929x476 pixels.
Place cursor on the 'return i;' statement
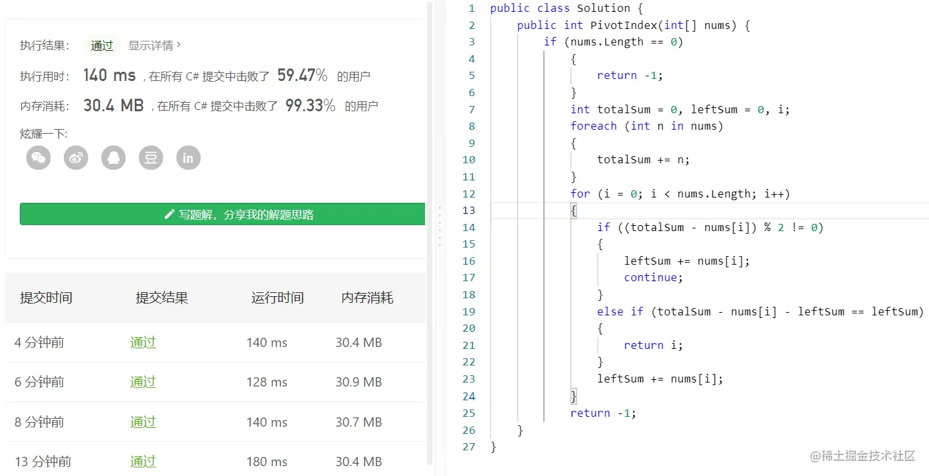[653, 345]
